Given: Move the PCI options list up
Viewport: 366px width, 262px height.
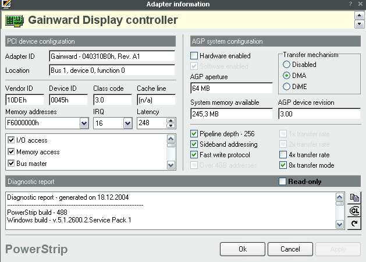Looking at the screenshot, I should (171, 139).
